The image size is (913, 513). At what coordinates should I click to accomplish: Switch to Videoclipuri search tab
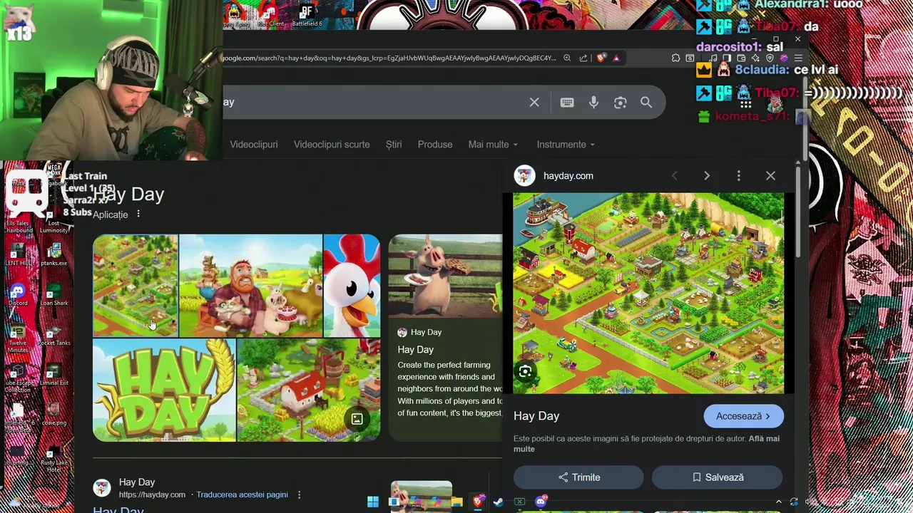pos(253,145)
